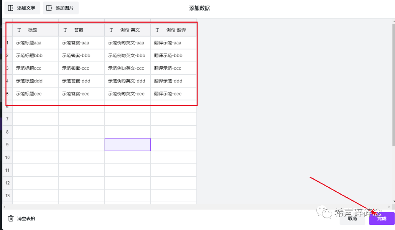The width and height of the screenshot is (395, 230).
Task: Click the T icon beside 例句-翻译 header
Action: 157,30
